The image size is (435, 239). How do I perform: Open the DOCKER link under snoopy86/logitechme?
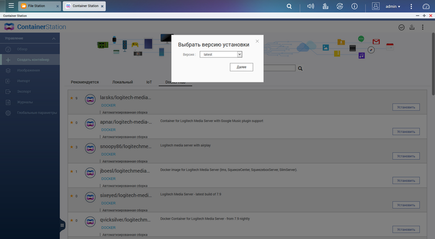108,154
